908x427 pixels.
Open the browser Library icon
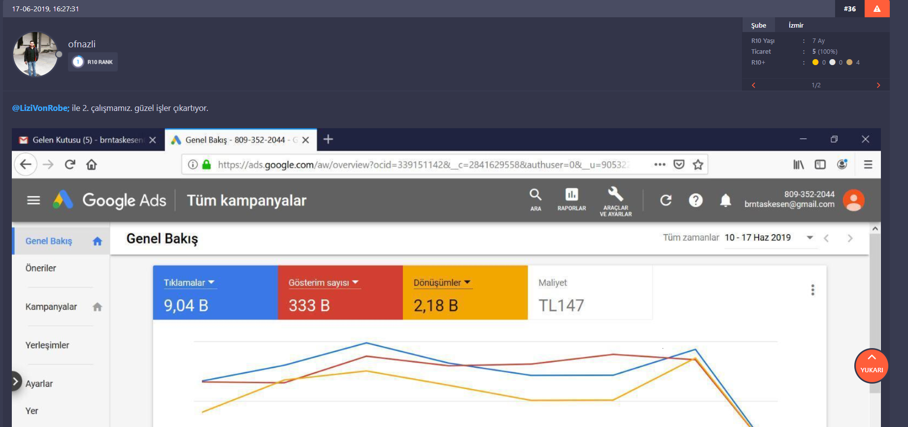[x=798, y=164]
